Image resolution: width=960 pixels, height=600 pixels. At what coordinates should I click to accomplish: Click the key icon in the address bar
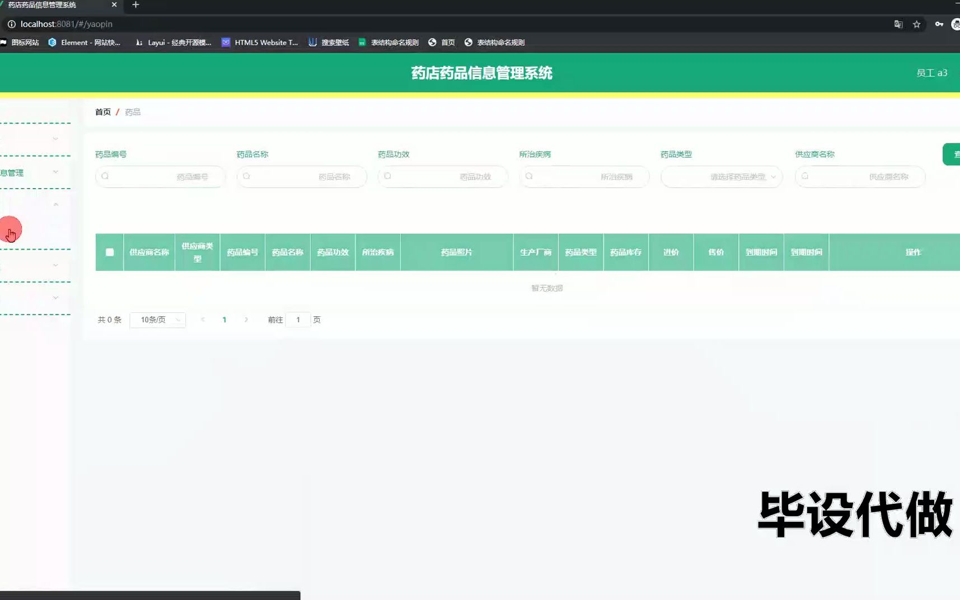pyautogui.click(x=940, y=24)
